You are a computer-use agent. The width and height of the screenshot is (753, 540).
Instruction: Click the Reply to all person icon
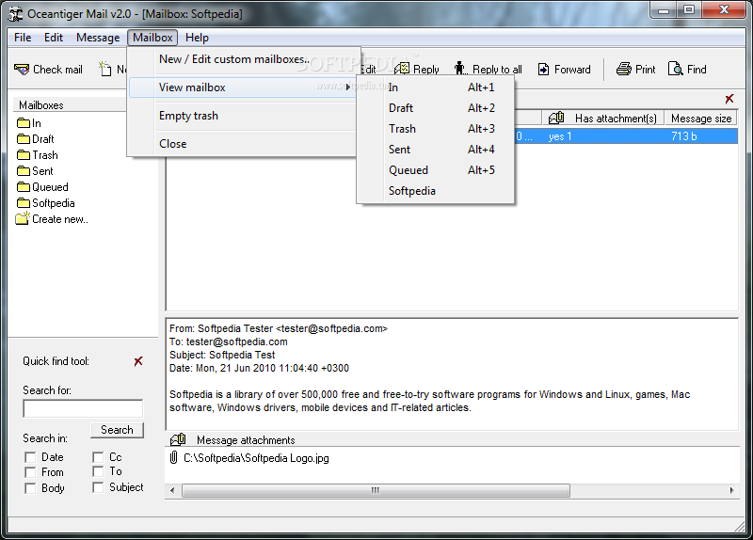460,69
